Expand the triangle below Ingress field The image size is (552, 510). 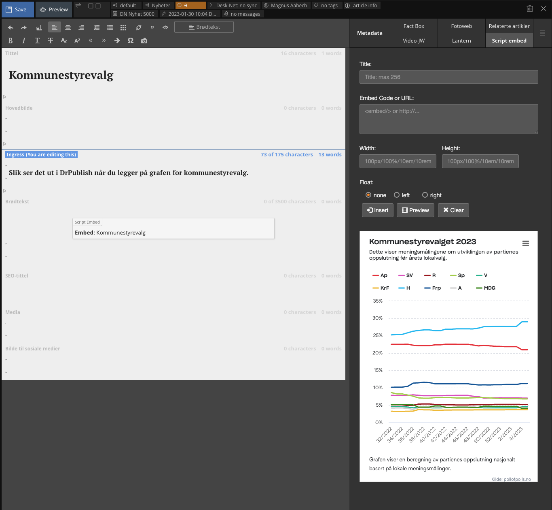(5, 191)
